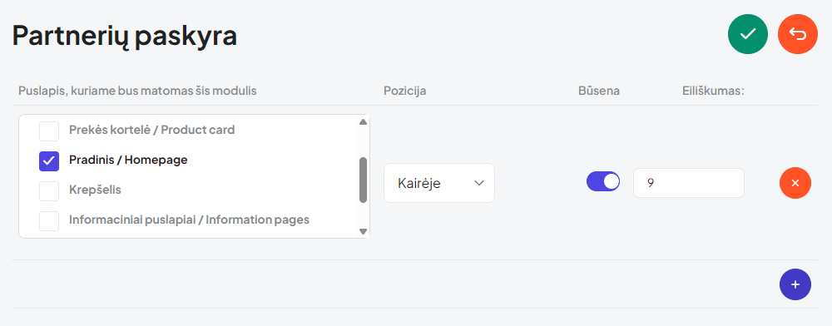Remove module row with orange X button
Image resolution: width=832 pixels, height=326 pixels.
[x=795, y=183]
